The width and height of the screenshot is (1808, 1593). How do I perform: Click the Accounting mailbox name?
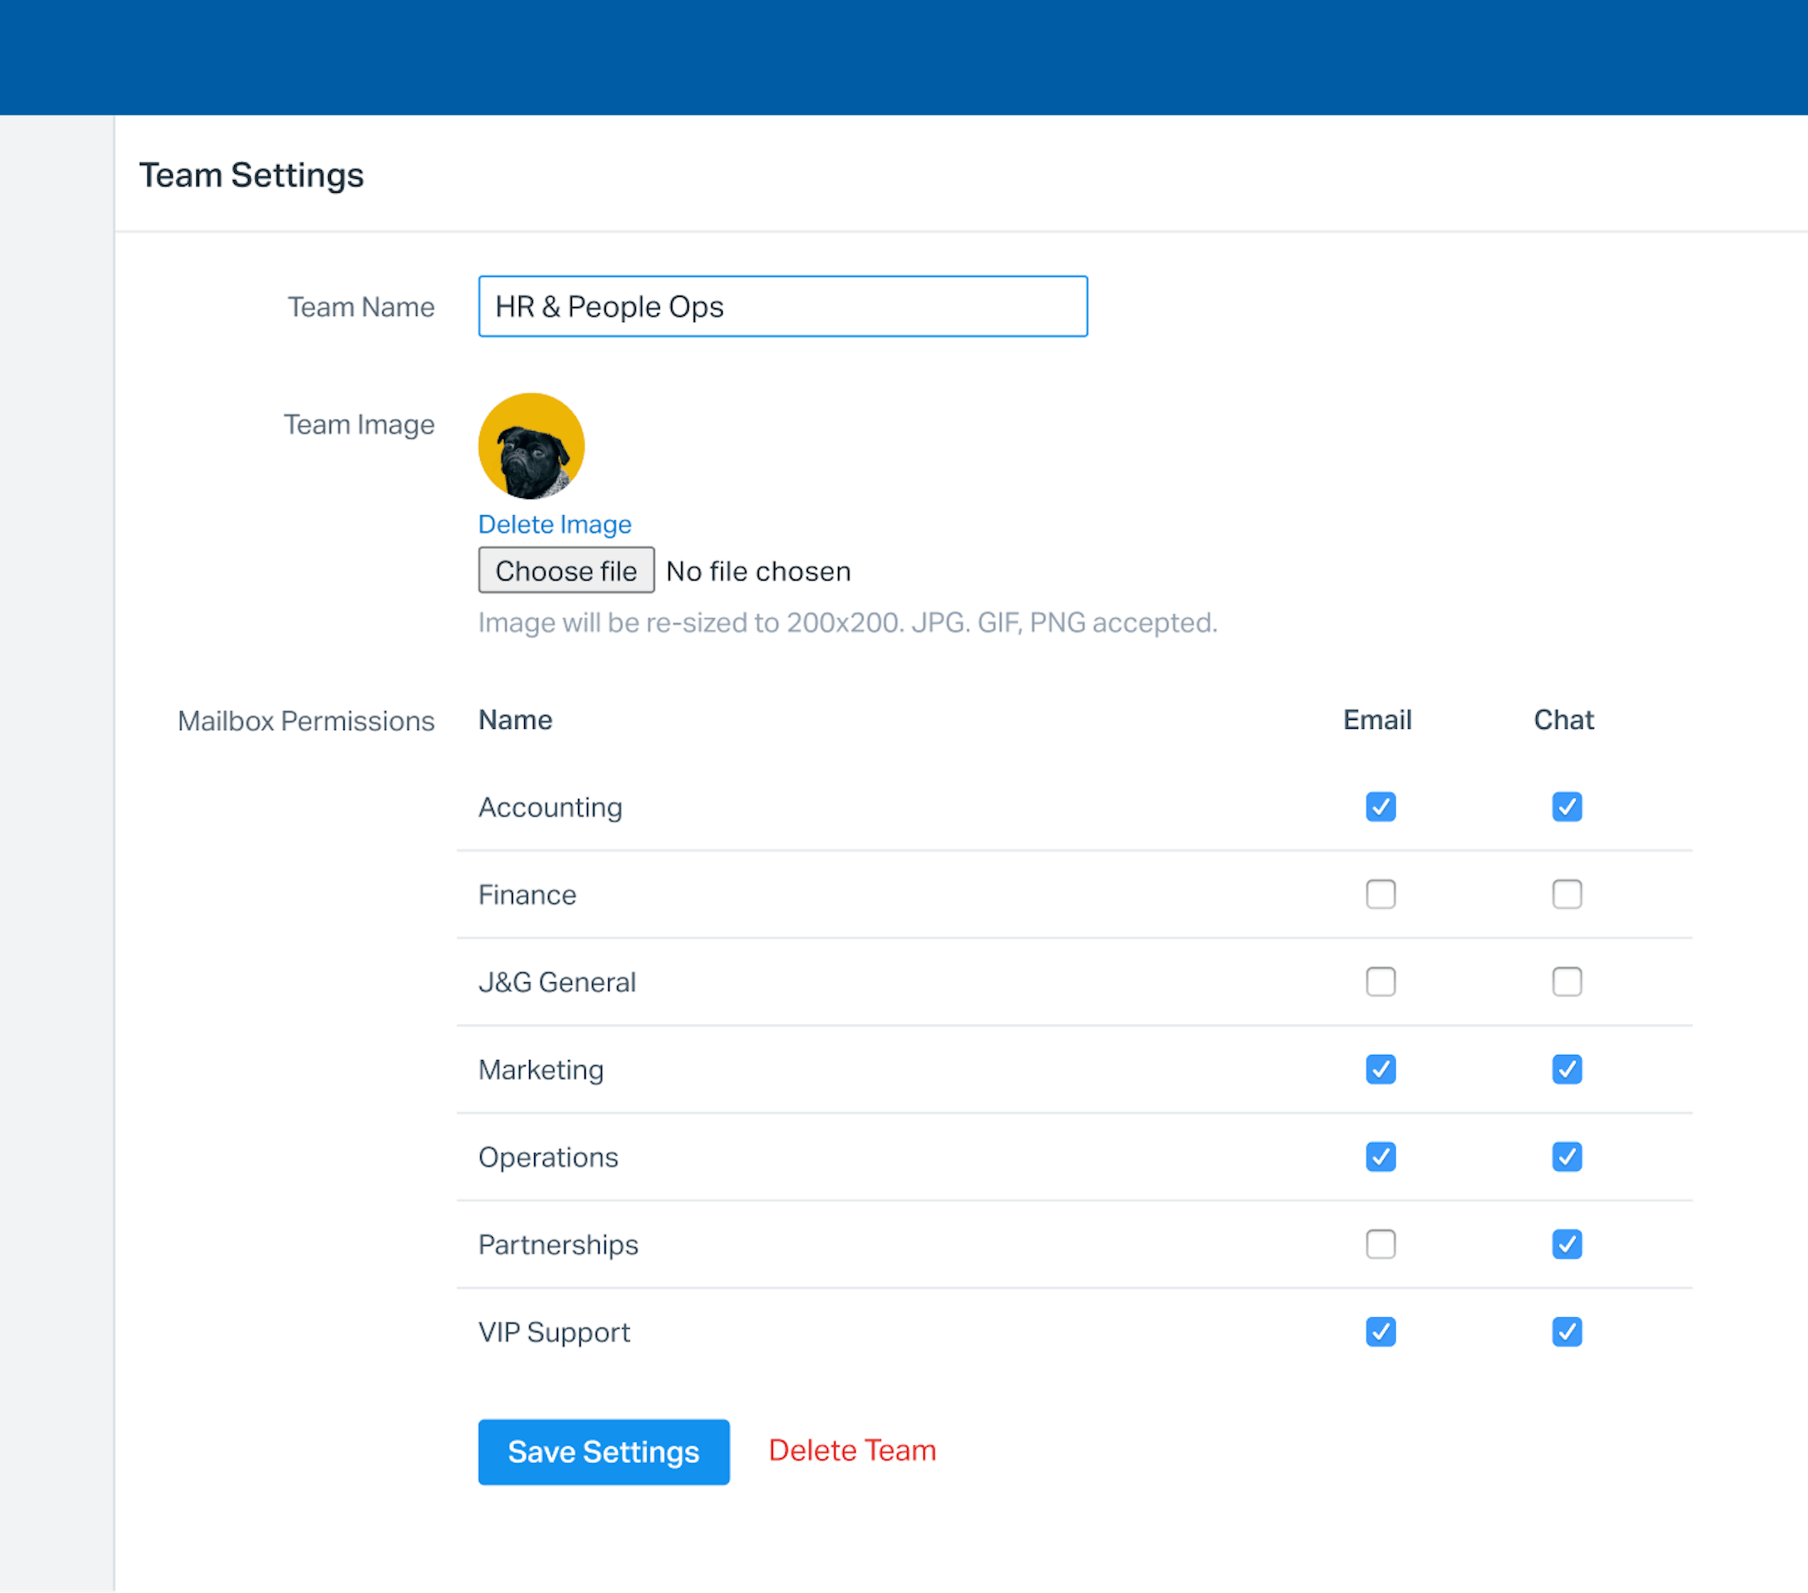(x=550, y=808)
